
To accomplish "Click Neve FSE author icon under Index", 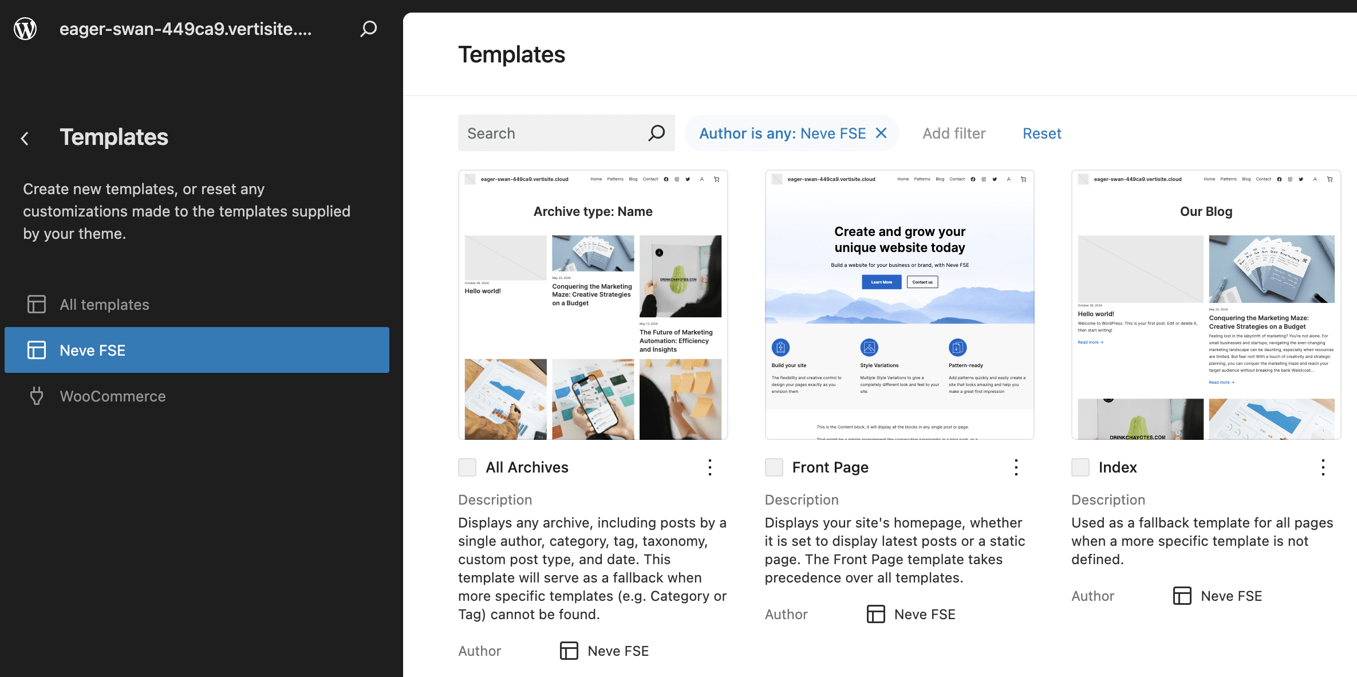I will [1182, 596].
